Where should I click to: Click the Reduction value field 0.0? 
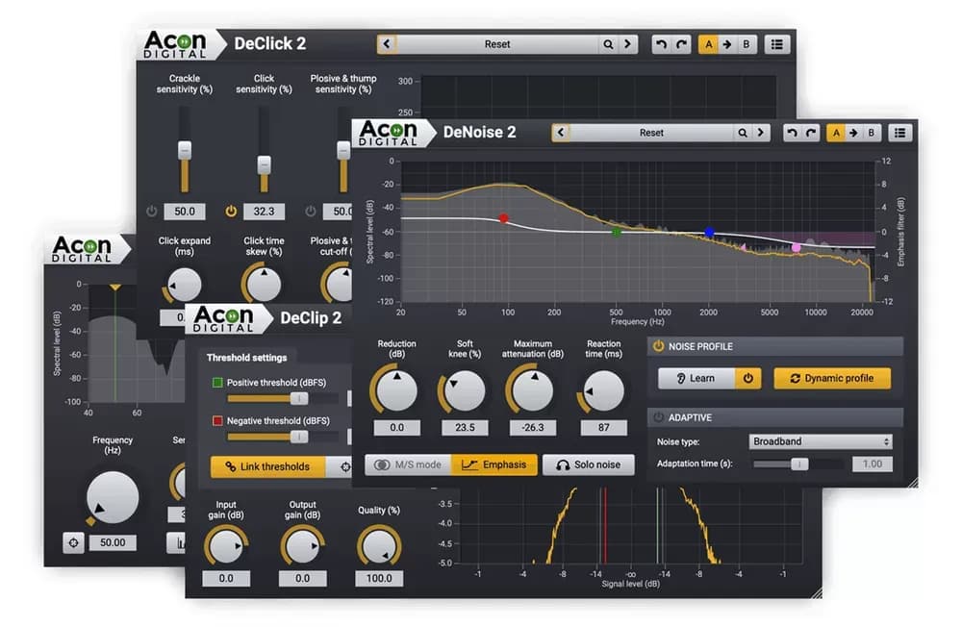coord(397,428)
